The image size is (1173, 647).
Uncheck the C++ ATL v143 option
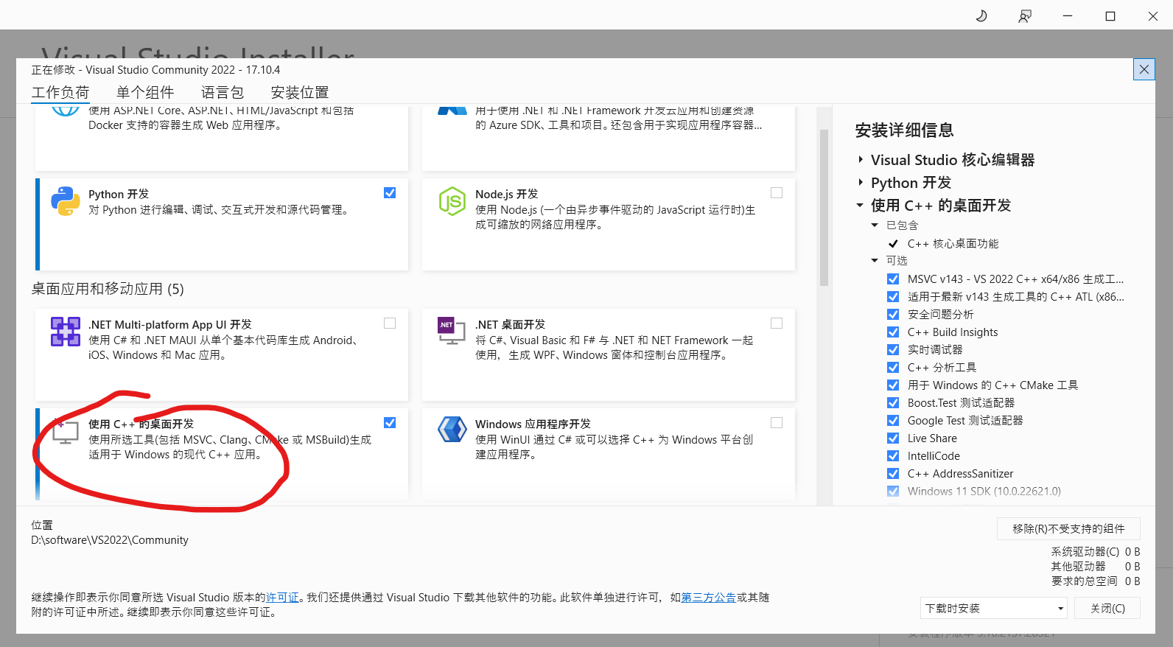pyautogui.click(x=893, y=297)
